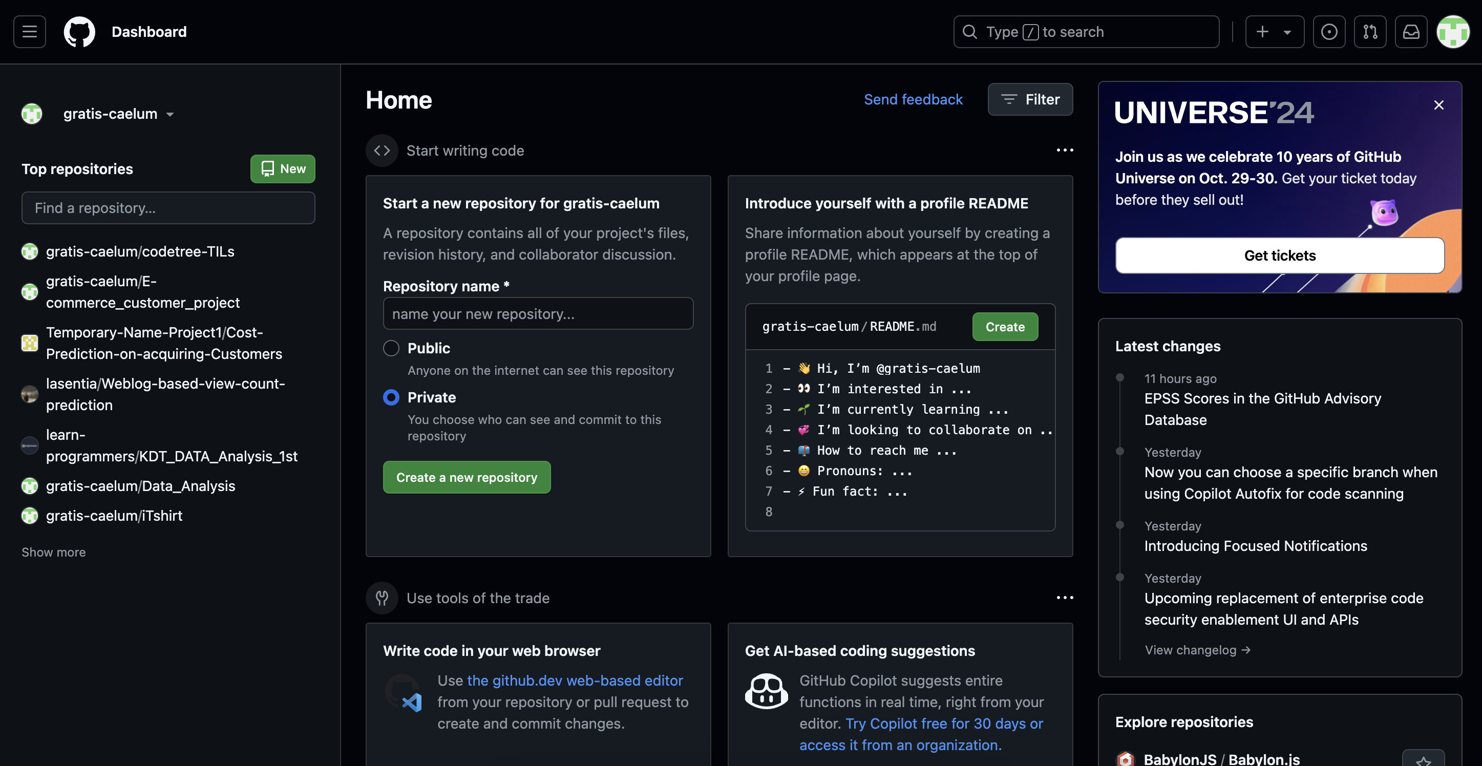1482x766 pixels.
Task: Click the user avatar in top right
Action: pos(1453,32)
